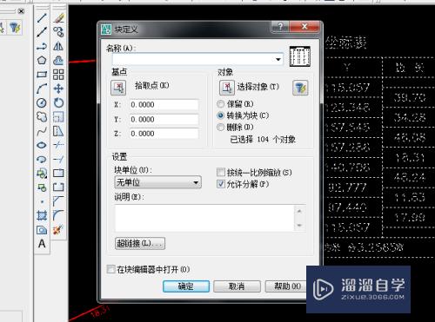The width and height of the screenshot is (435, 322).
Task: Click the Quick Select icon in the top-left toolbar
Action: (x=15, y=28)
